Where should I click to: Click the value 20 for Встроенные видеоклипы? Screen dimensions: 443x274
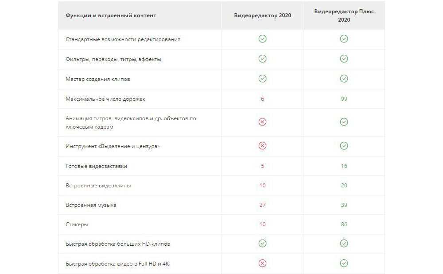(x=344, y=186)
